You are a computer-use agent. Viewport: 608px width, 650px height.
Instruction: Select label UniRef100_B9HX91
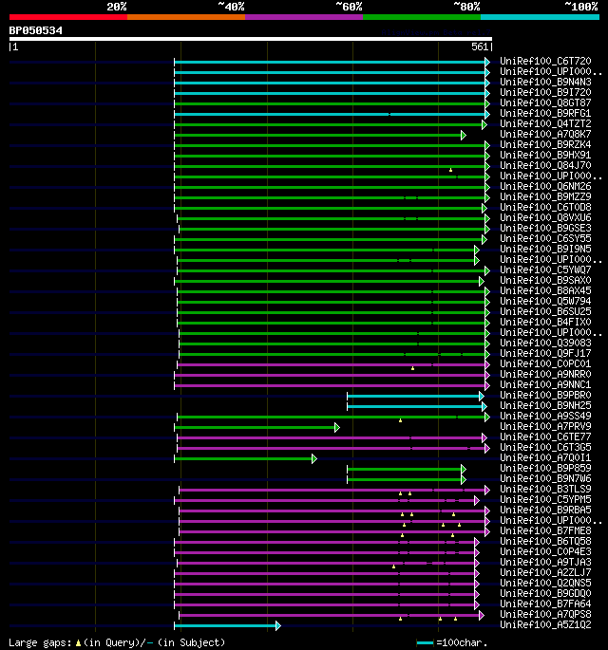point(545,155)
